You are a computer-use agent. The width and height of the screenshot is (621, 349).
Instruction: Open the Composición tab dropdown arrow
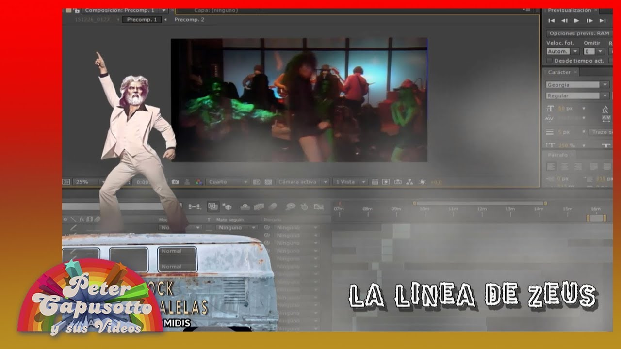164,10
